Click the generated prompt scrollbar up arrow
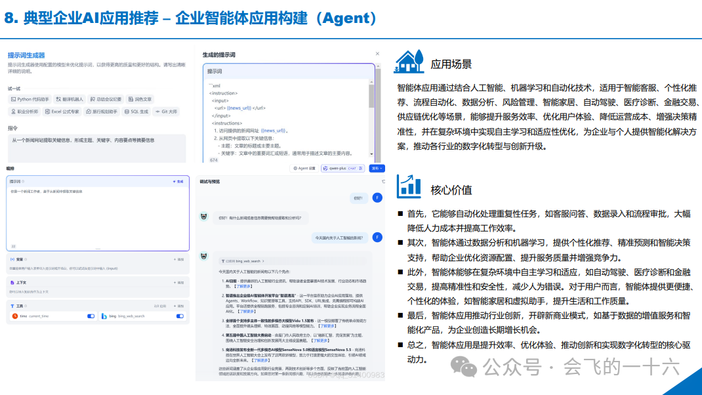 [x=371, y=82]
